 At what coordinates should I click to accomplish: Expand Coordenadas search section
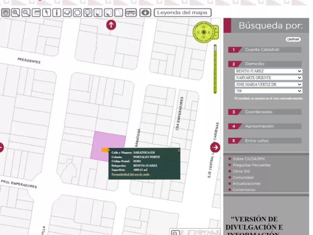pos(265,112)
